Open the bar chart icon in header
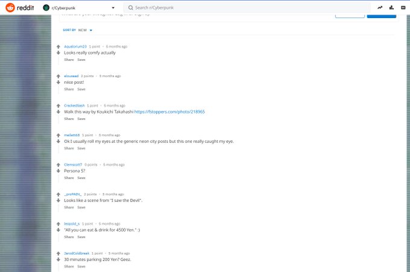Screen dimensions: 410x272 (391, 8)
